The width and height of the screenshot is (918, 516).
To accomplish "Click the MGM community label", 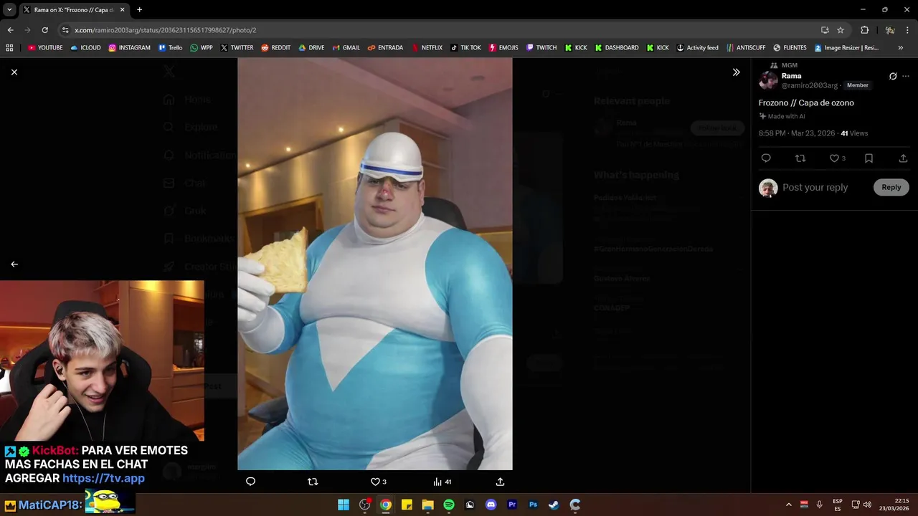I will (x=790, y=65).
